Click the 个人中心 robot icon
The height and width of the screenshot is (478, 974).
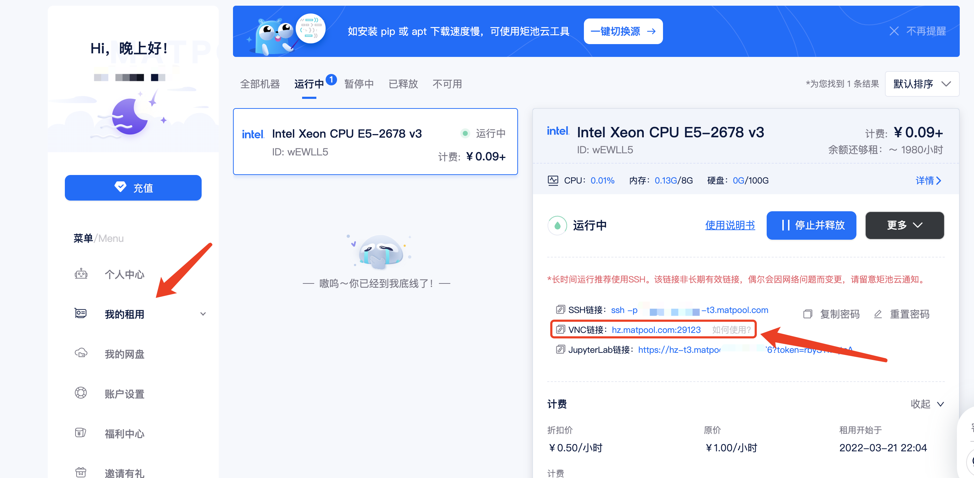click(81, 274)
